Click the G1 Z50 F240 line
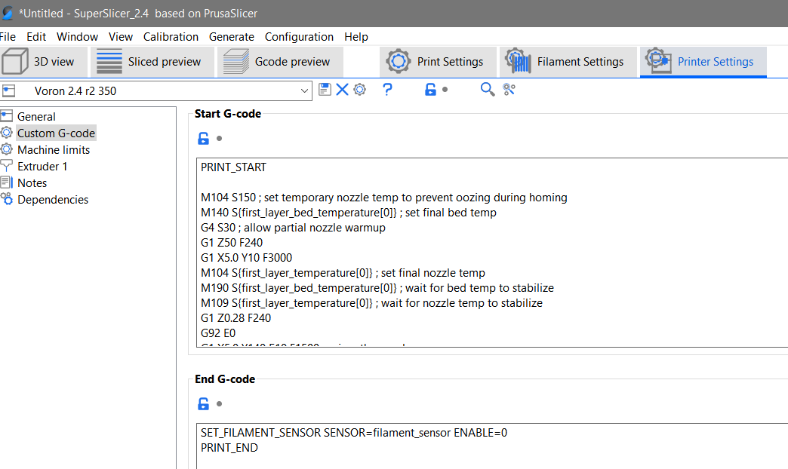The image size is (788, 469). [232, 243]
